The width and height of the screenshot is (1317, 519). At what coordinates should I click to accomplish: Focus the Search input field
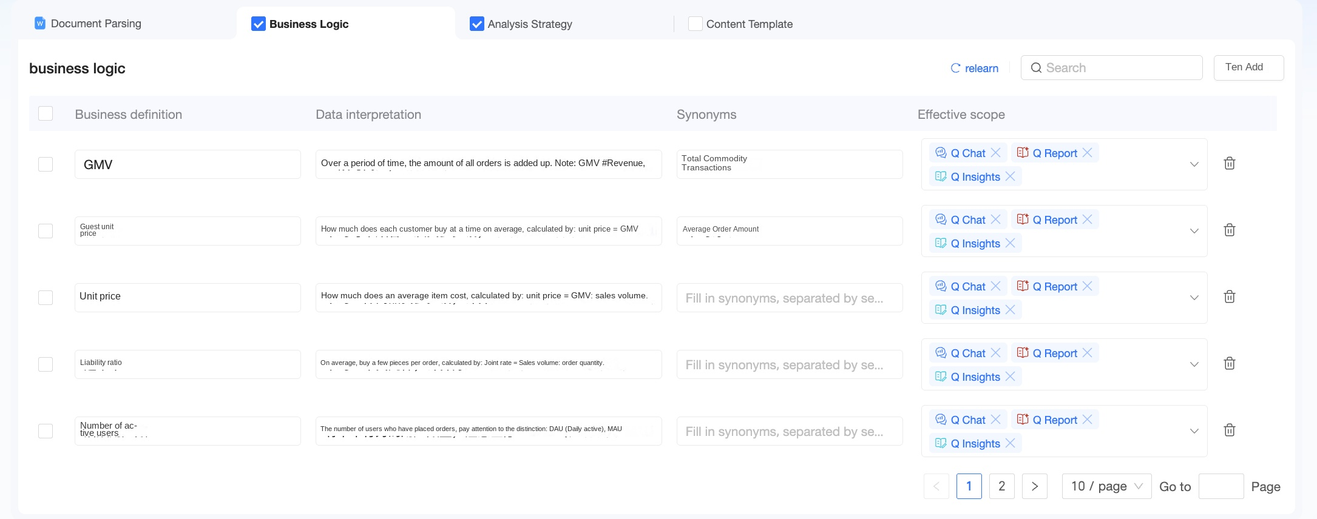[x=1111, y=67]
